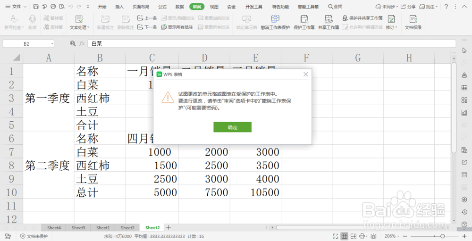This screenshot has width=472, height=241.
Task: Click the 保护工作簿 (protect workbook) icon
Action: pos(304,19)
